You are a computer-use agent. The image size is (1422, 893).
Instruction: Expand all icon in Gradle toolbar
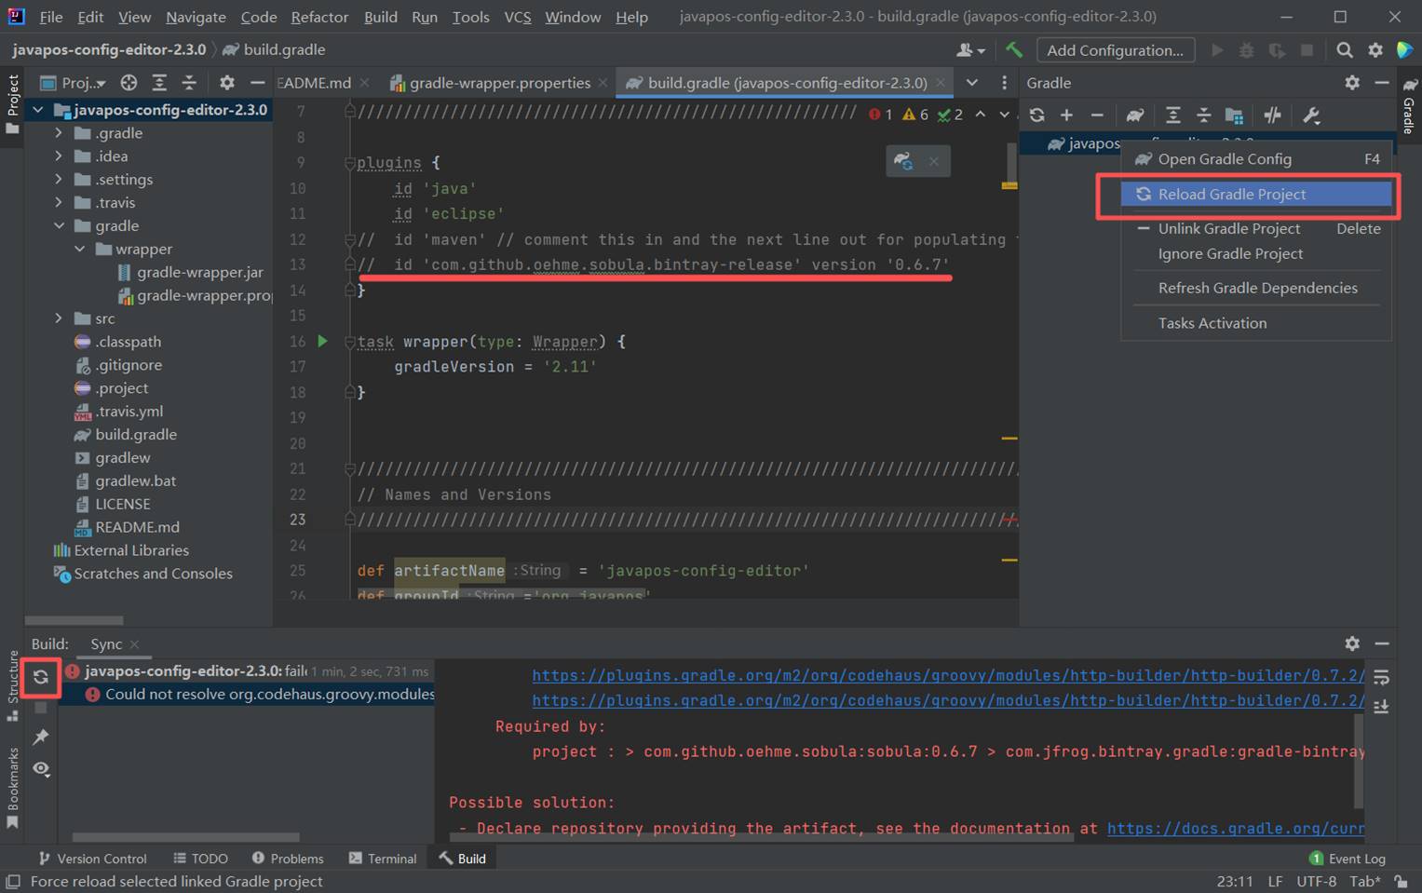coord(1172,115)
